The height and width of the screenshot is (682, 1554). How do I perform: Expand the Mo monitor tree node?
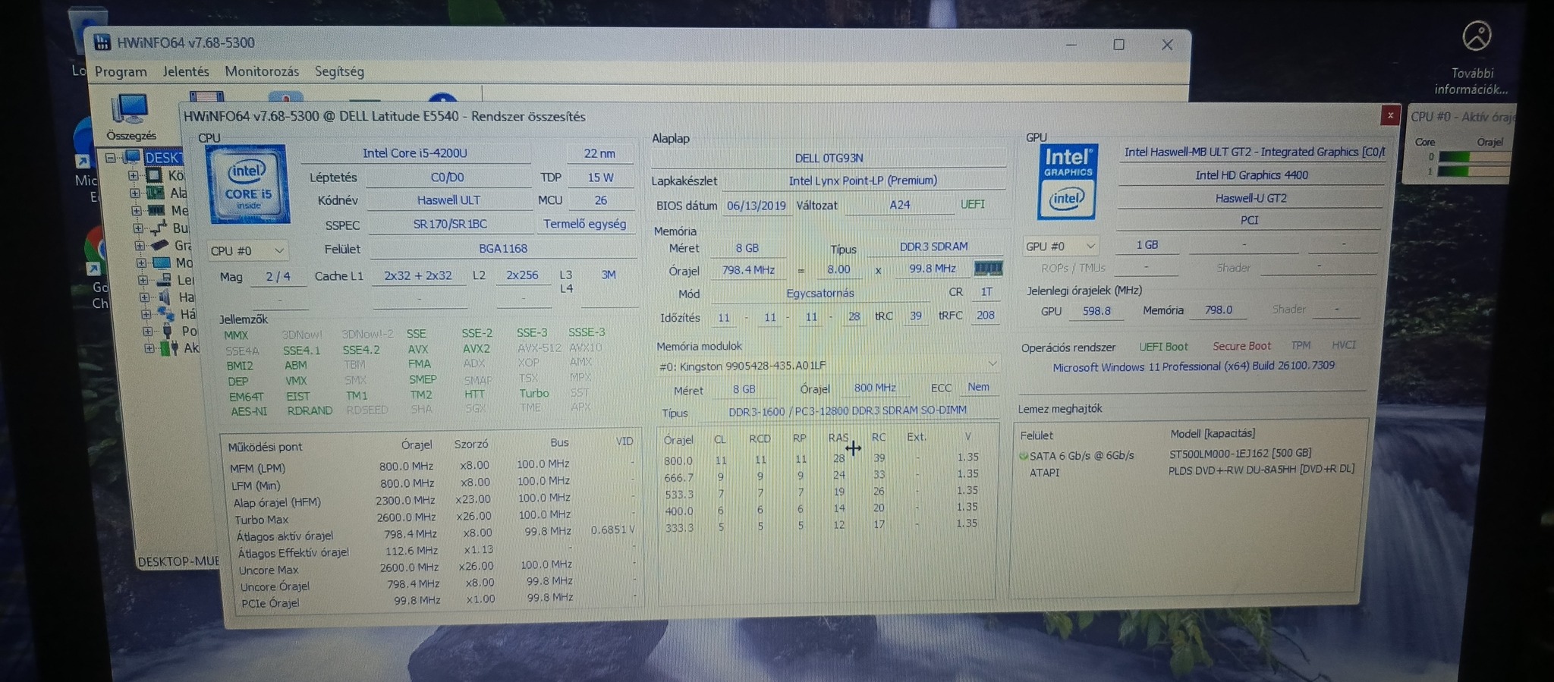(141, 262)
